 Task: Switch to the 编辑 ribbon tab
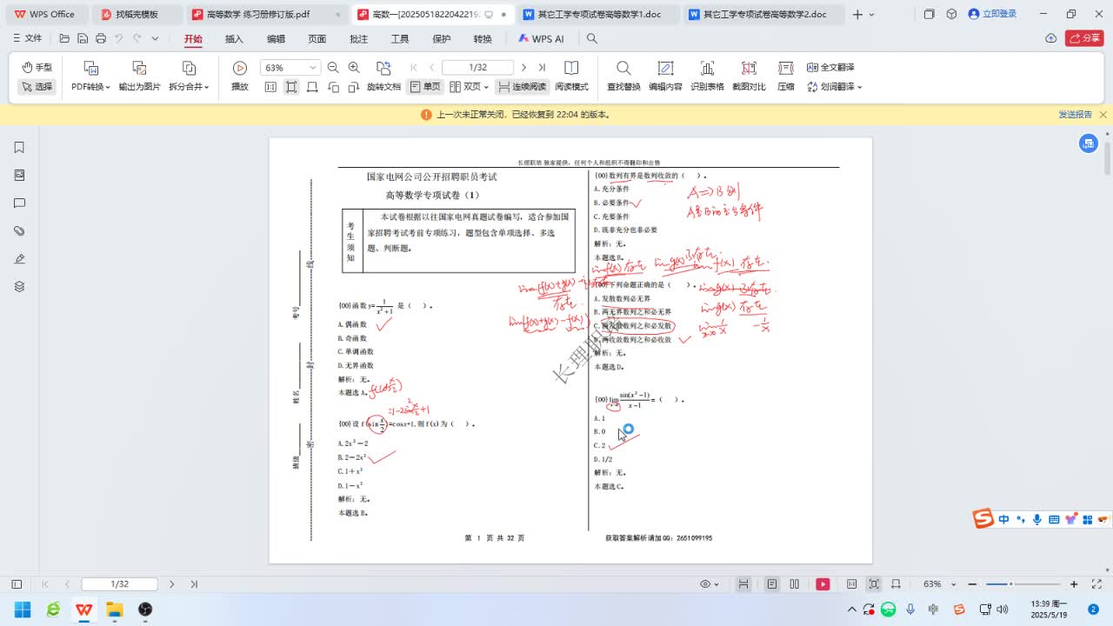pos(276,39)
